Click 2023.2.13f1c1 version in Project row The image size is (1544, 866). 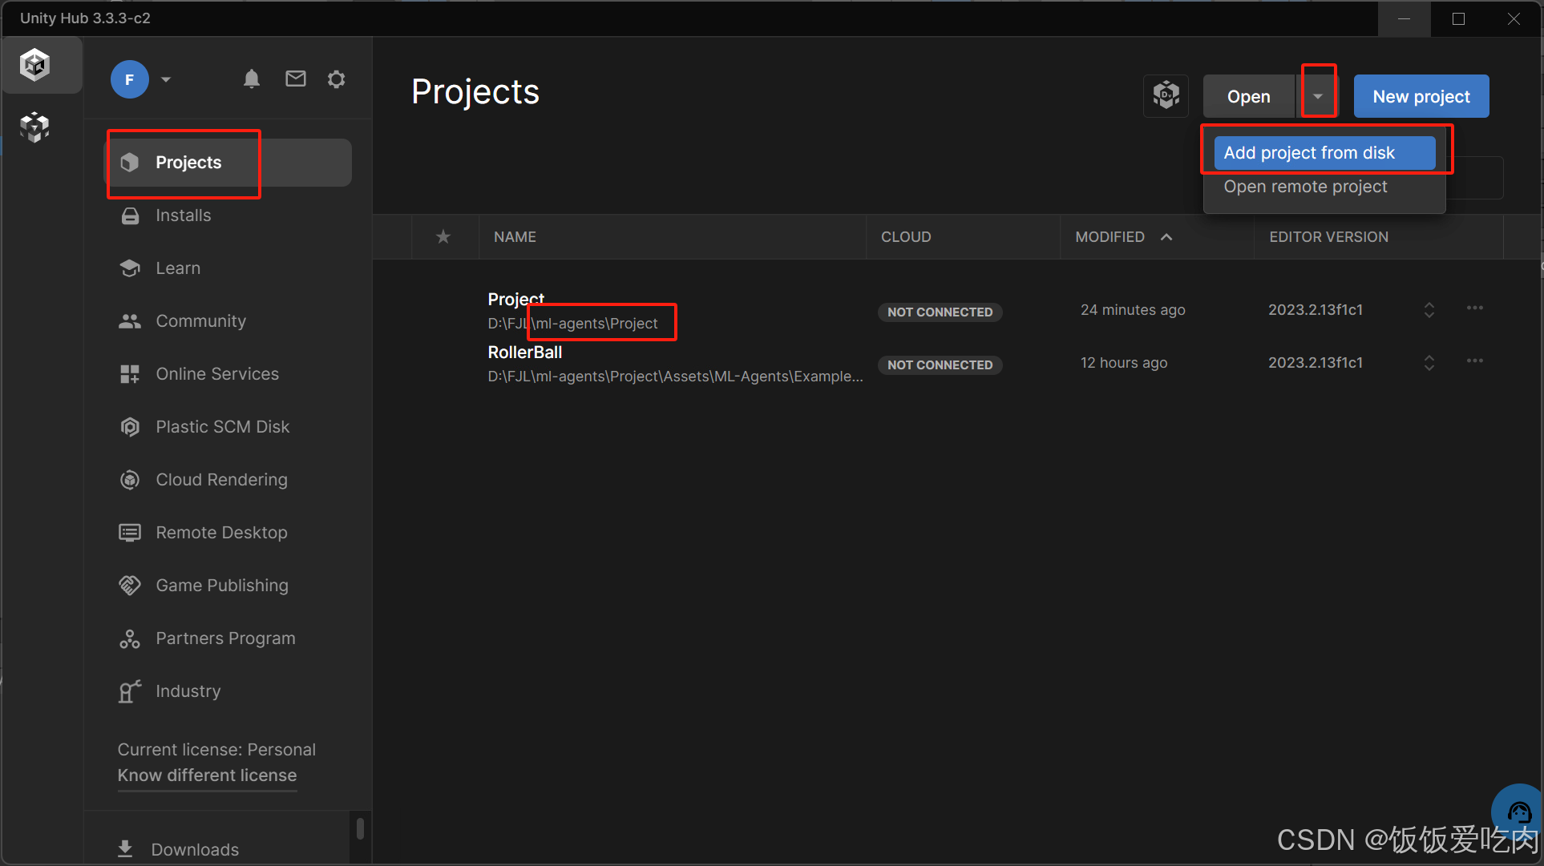tap(1316, 310)
